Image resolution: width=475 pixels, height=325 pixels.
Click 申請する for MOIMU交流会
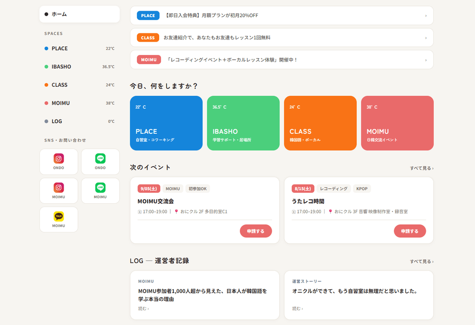pos(256,231)
